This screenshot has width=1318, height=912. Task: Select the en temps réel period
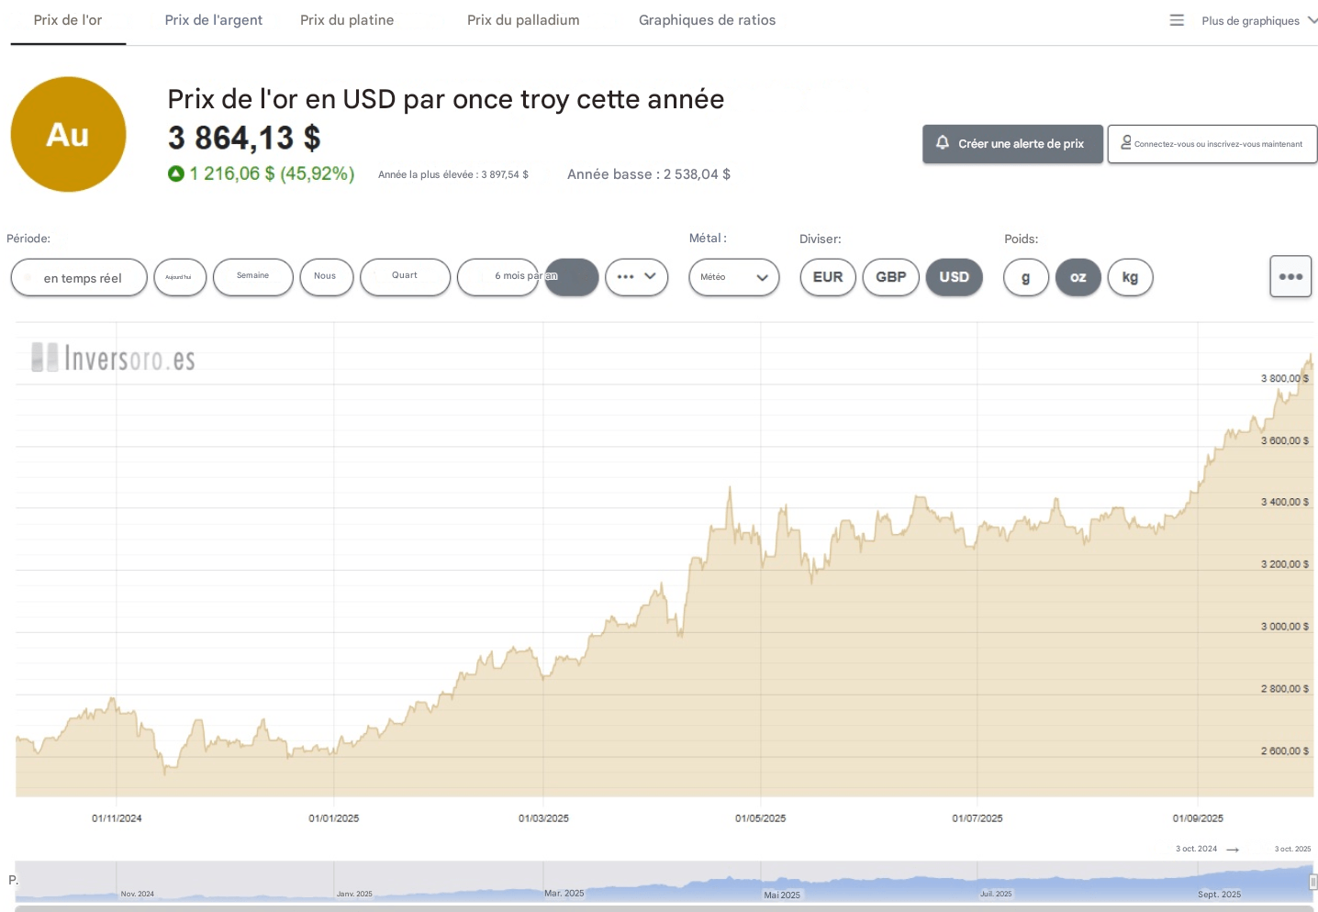click(x=79, y=277)
